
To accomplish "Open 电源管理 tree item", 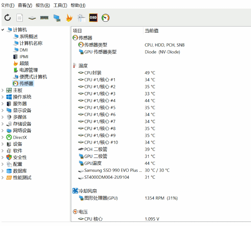I will click(x=28, y=70).
